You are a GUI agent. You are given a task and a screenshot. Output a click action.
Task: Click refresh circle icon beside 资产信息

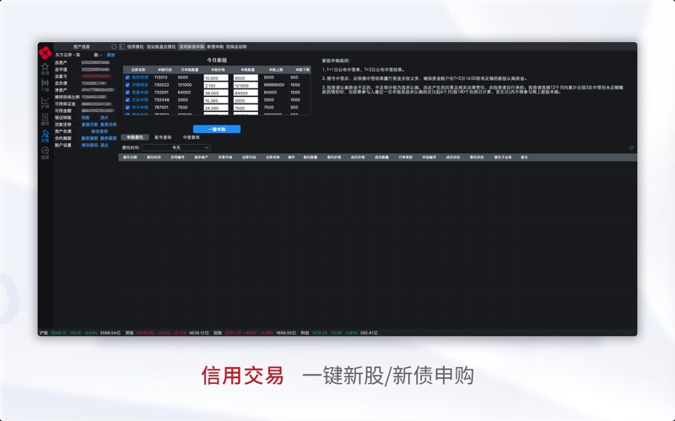coord(114,46)
